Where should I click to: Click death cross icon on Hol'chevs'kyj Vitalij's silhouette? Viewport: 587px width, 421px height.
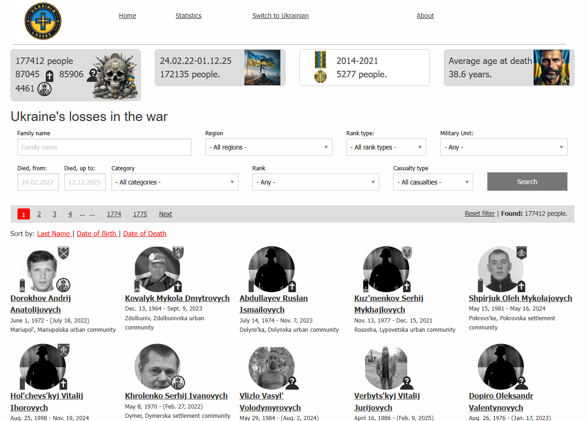63,384
